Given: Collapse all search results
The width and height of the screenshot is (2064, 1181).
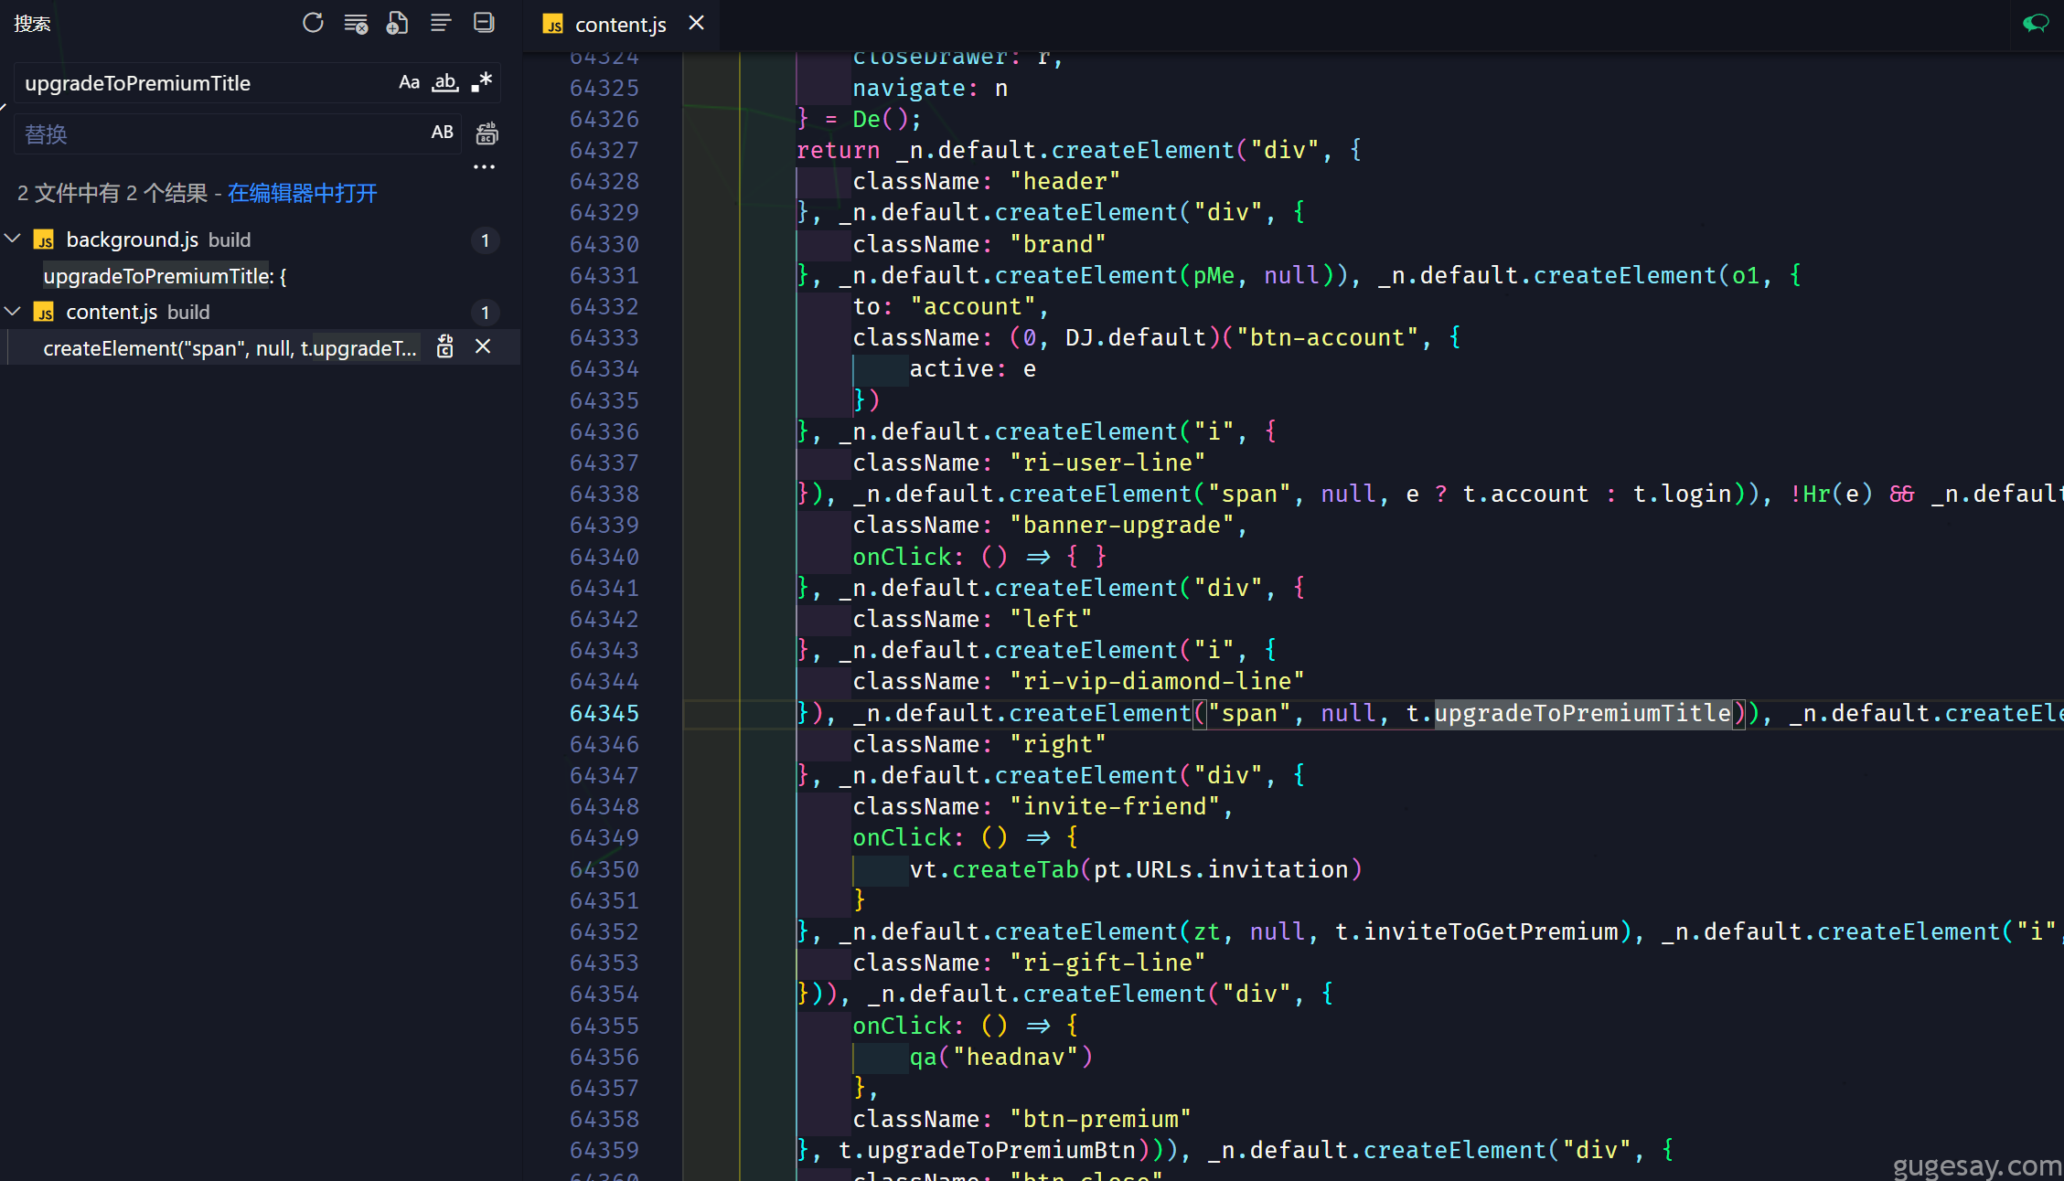Looking at the screenshot, I should coord(484,23).
